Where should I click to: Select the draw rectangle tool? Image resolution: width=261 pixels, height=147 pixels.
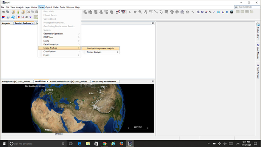[166, 12]
